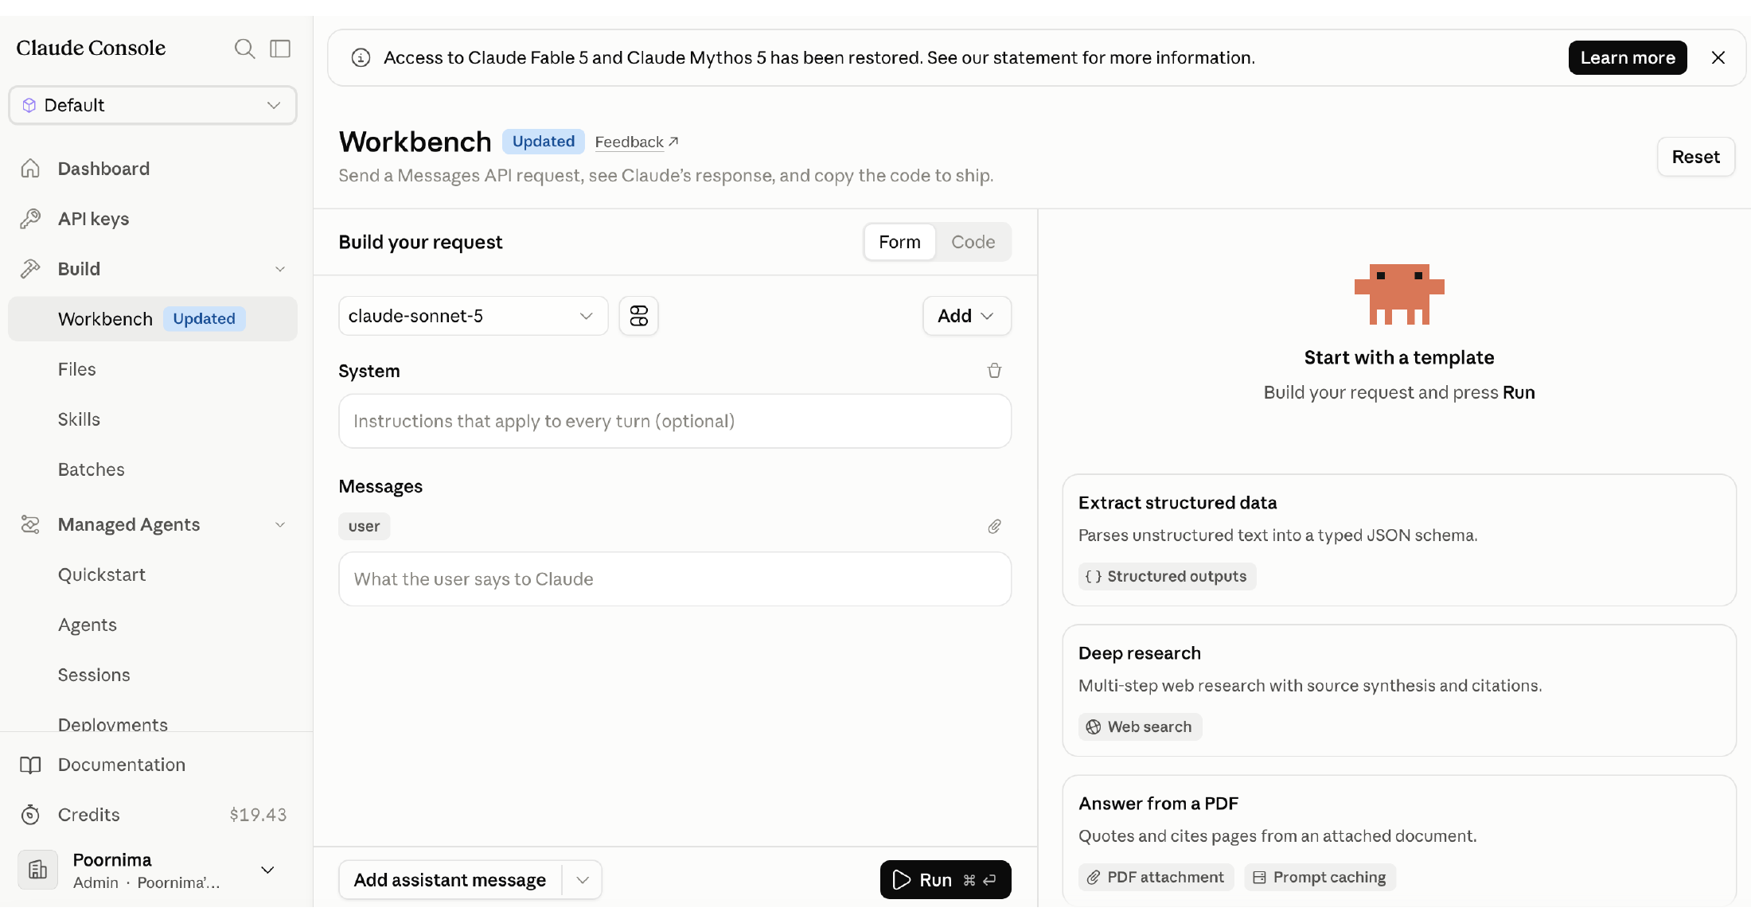1751x923 pixels.
Task: Click Add assistant message
Action: [x=450, y=880]
